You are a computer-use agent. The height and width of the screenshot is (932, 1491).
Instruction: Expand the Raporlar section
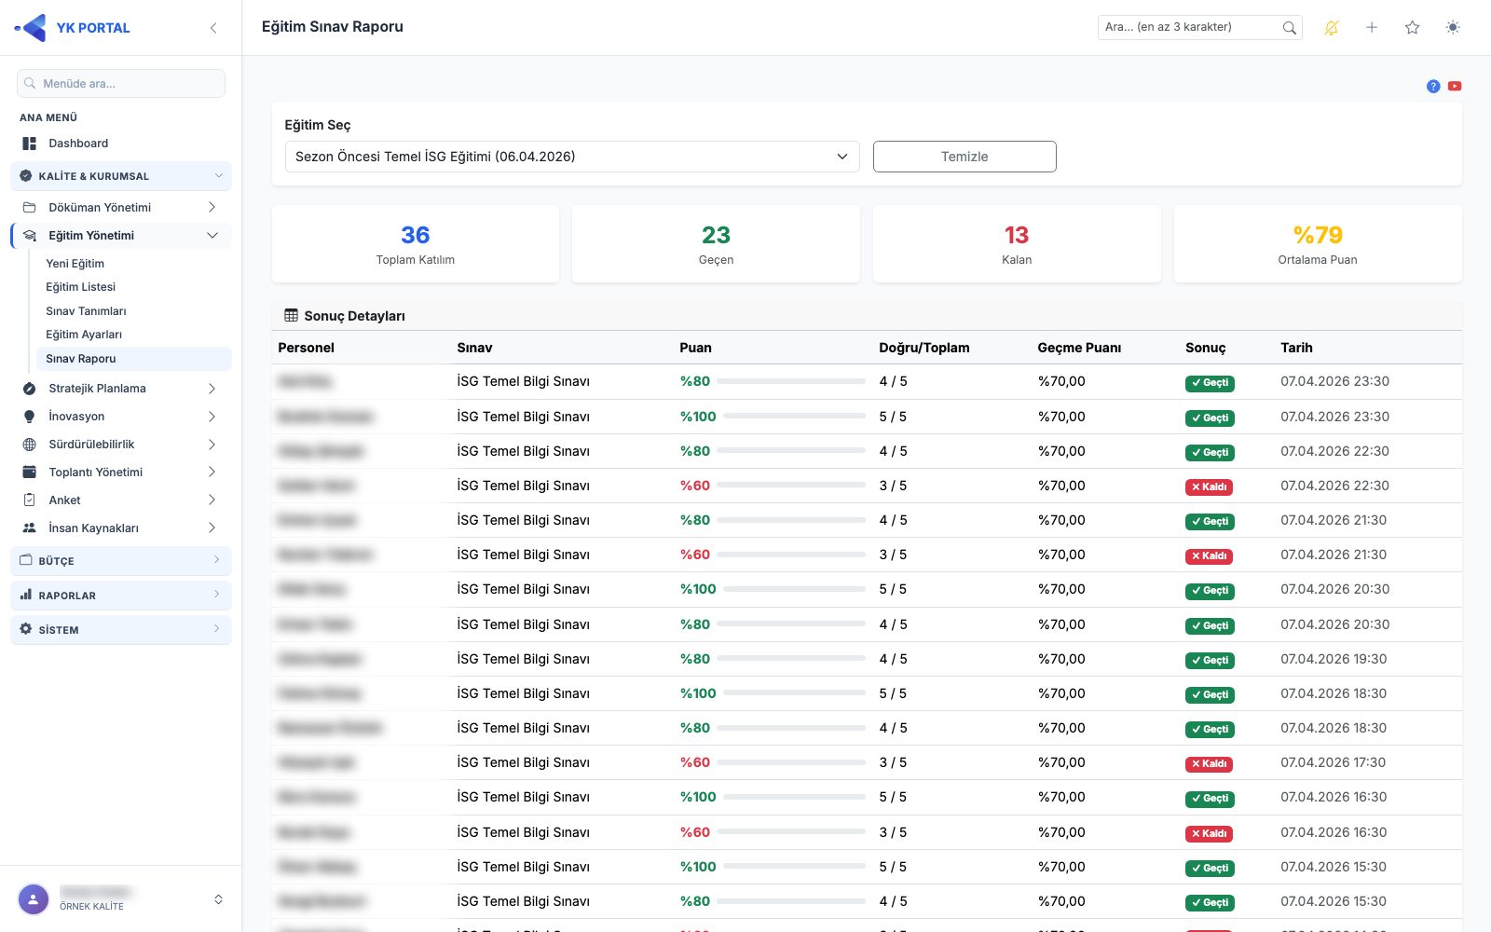click(x=121, y=596)
